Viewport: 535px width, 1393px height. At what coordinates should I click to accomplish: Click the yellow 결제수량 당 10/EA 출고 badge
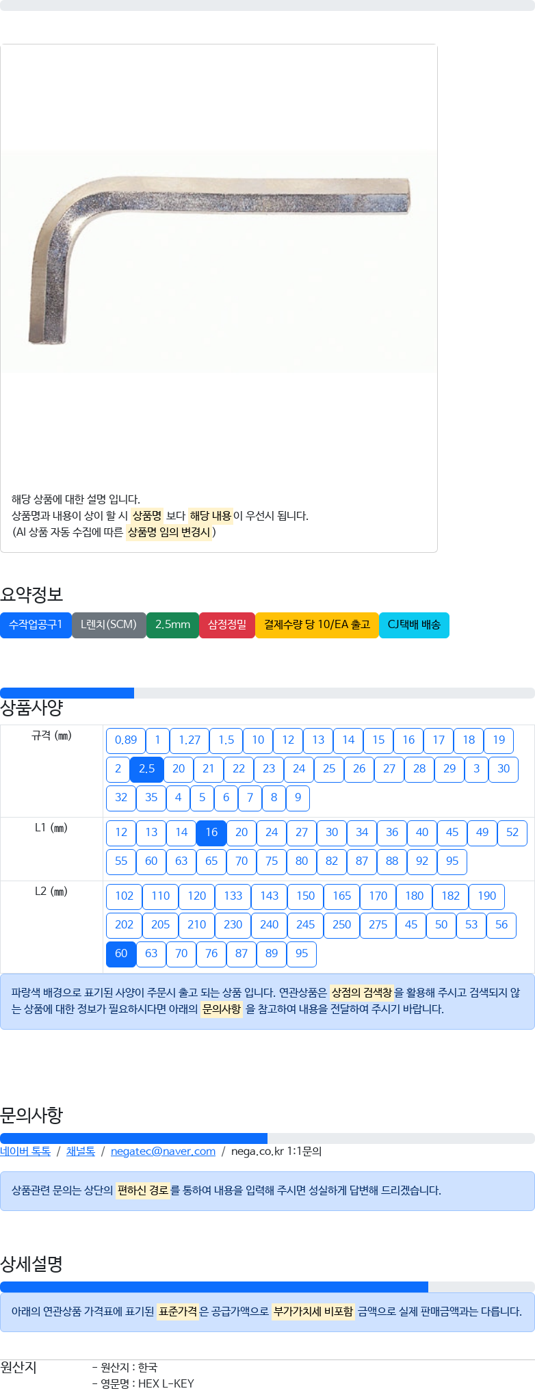317,625
